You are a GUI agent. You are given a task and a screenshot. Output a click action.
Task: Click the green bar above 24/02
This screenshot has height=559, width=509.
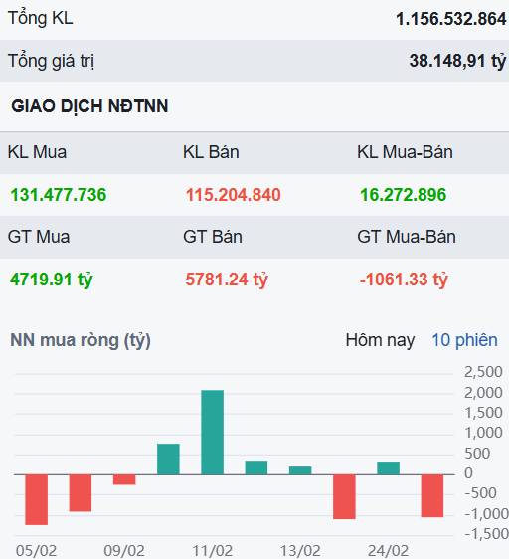click(x=388, y=468)
